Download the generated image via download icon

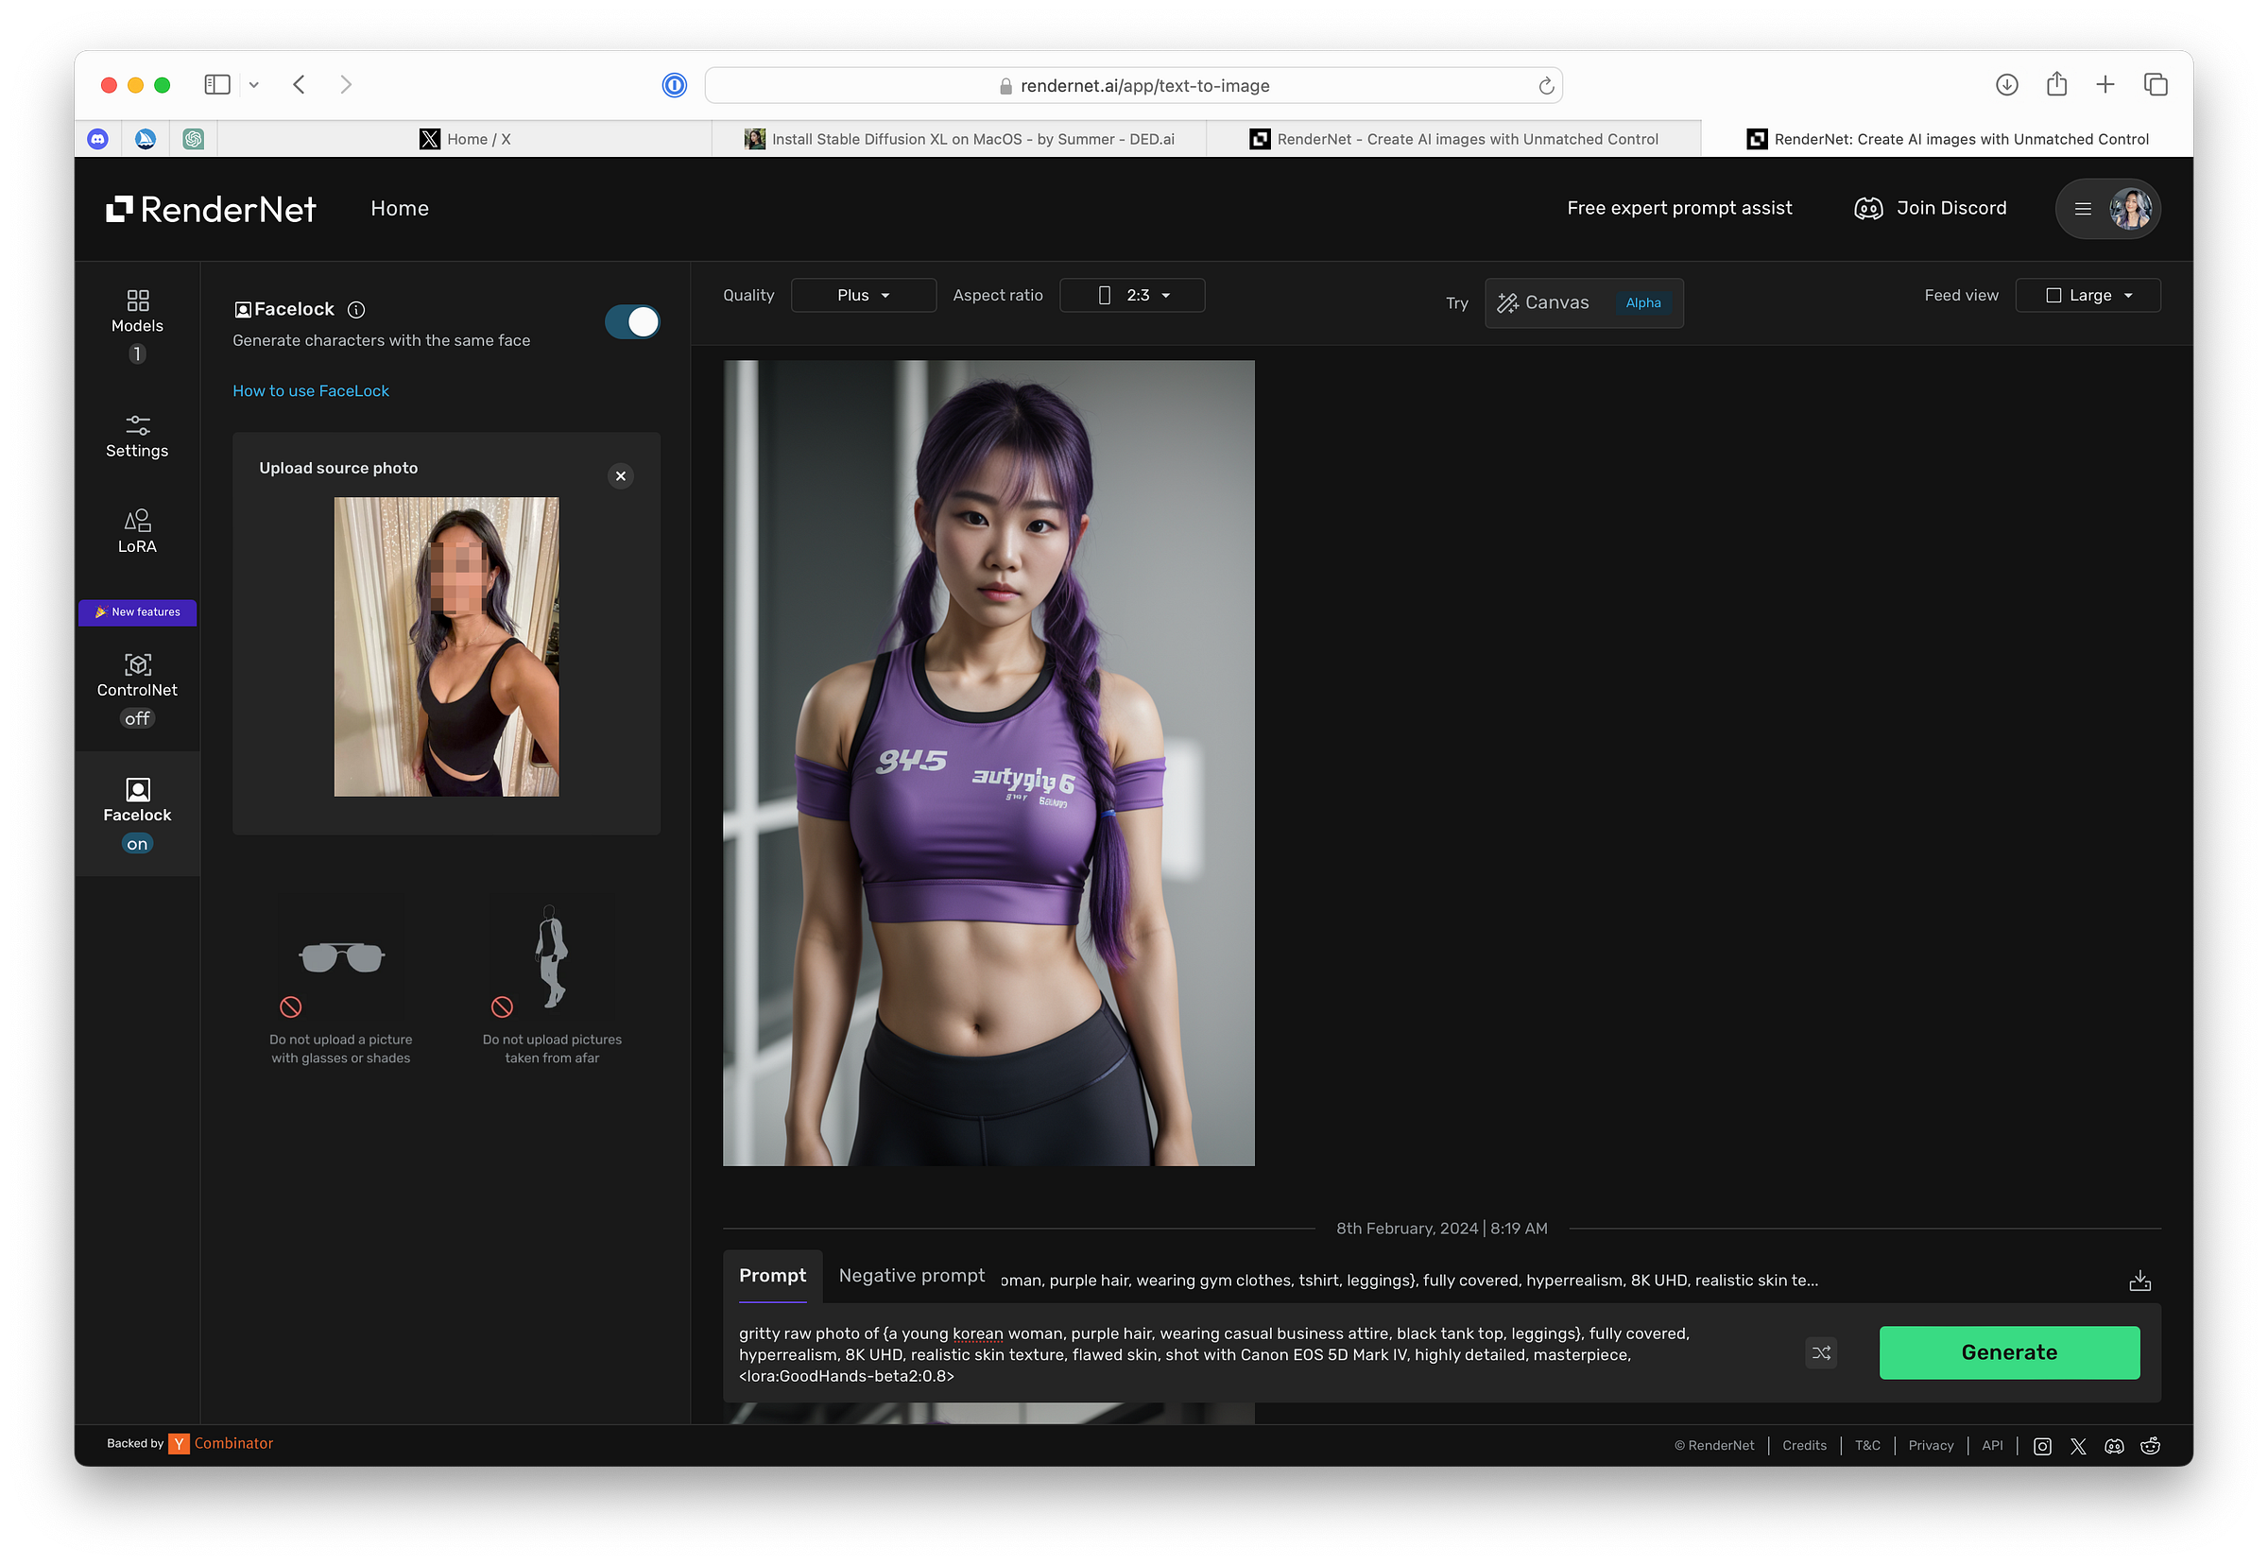pyautogui.click(x=2139, y=1281)
